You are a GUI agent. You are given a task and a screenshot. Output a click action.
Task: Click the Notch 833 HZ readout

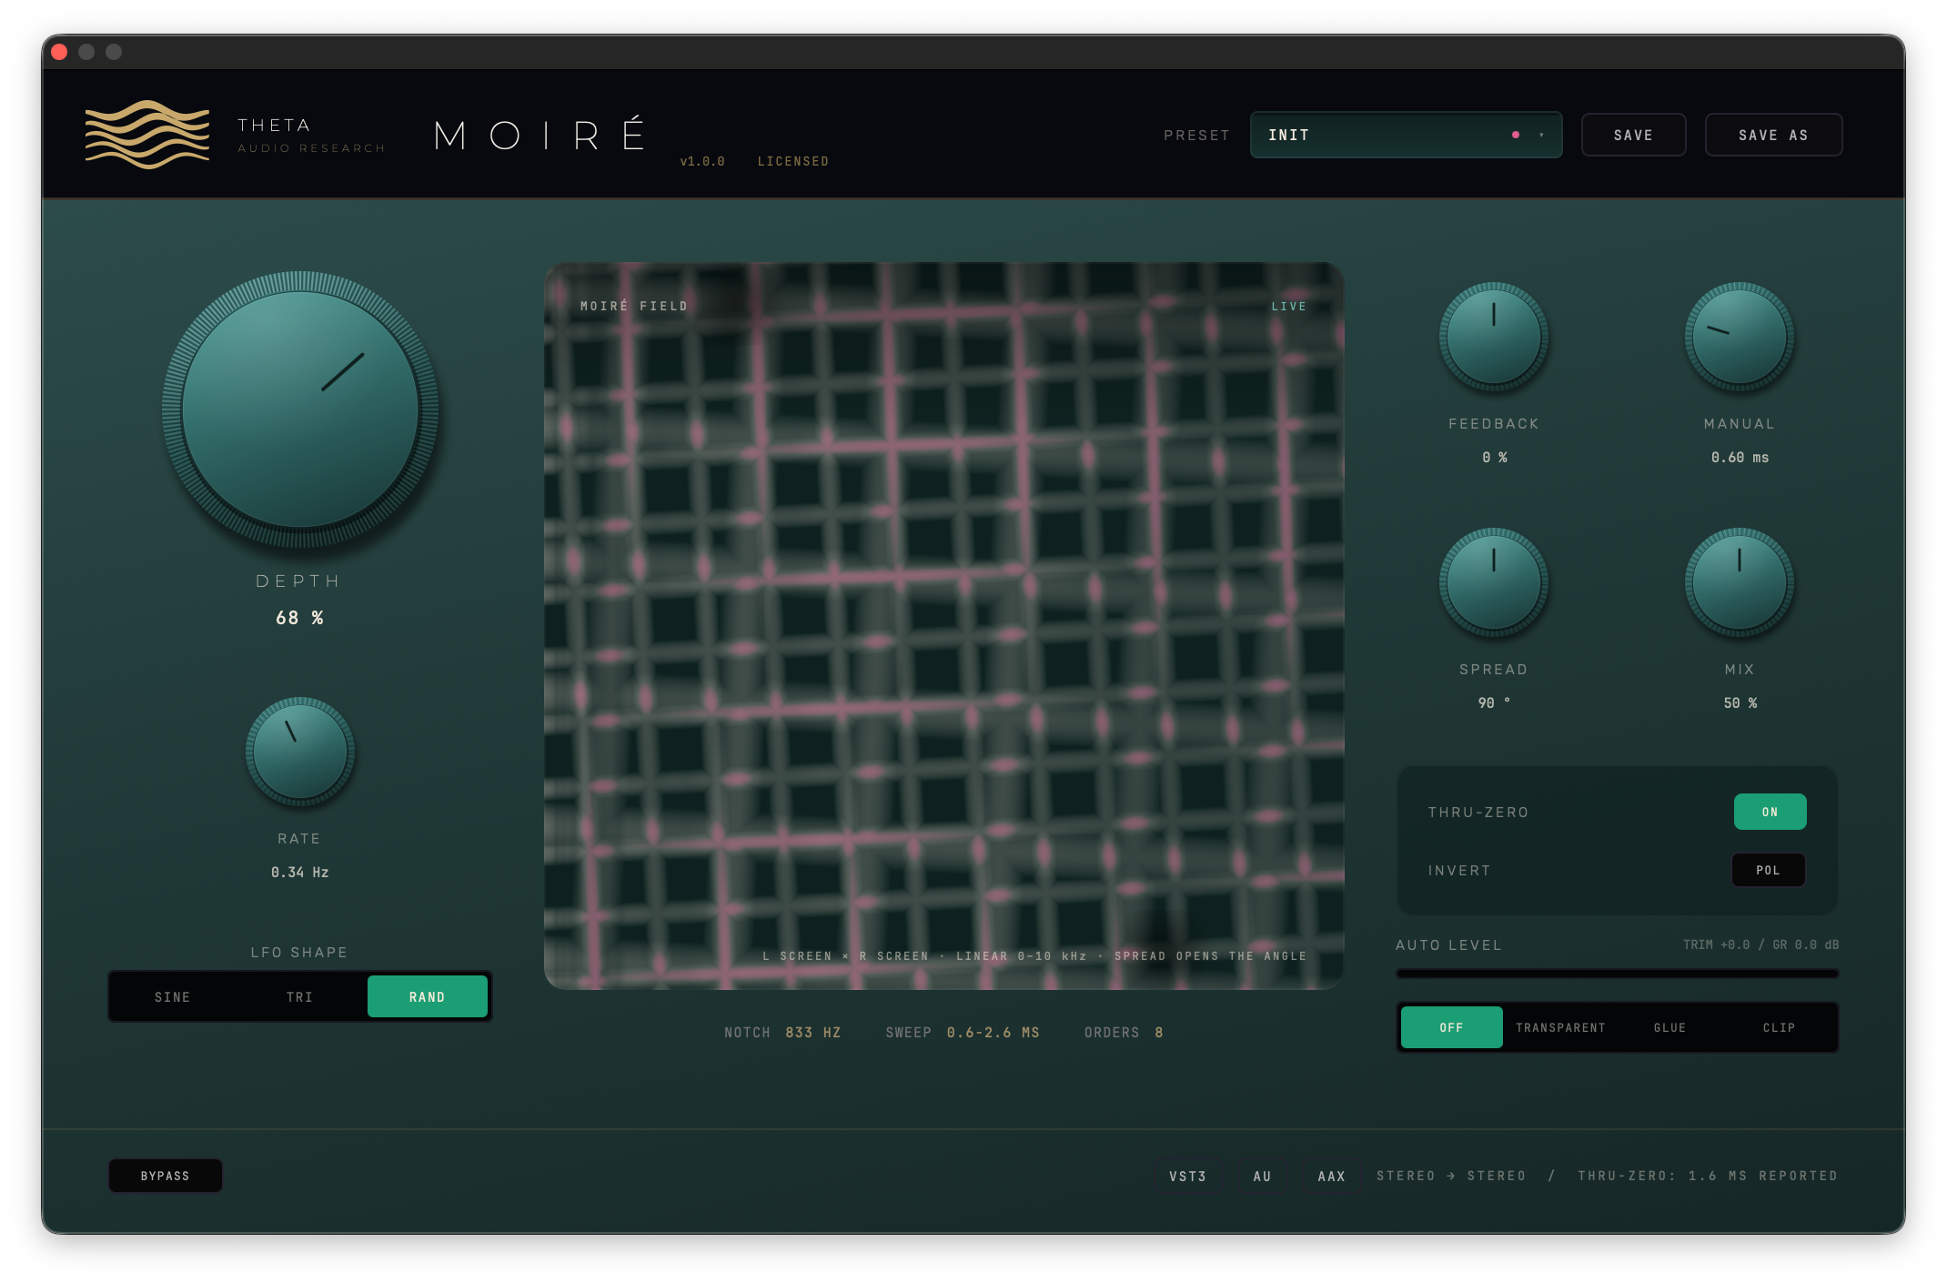click(x=782, y=1032)
